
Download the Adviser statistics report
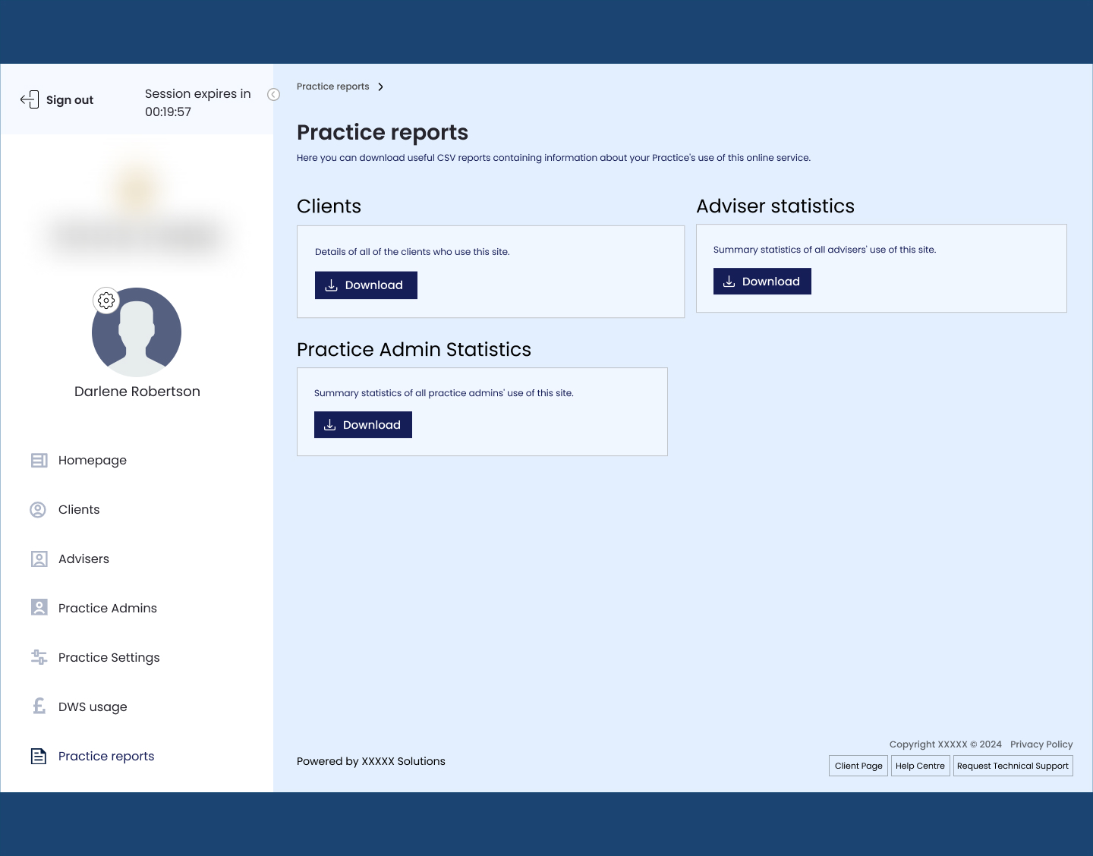coord(762,282)
